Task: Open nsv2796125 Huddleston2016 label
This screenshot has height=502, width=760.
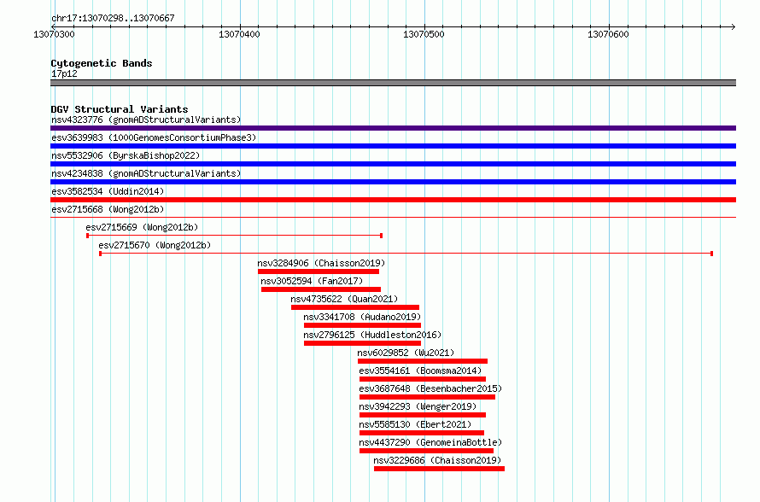Action: pos(372,335)
